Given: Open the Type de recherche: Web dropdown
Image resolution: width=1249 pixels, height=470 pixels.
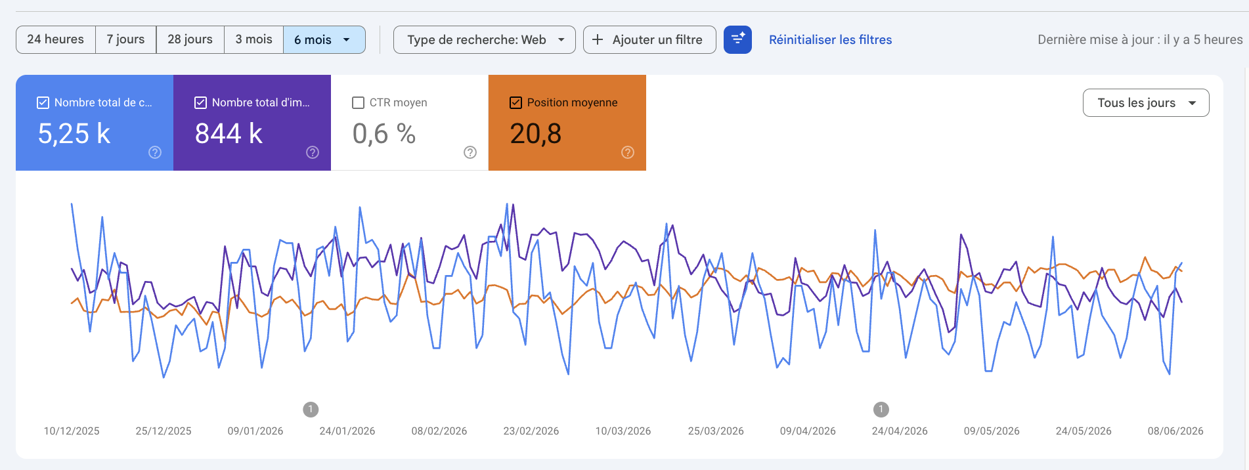Looking at the screenshot, I should [485, 39].
